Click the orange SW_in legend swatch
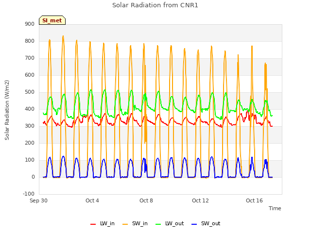Viewport: 311px width, 233px height. pyautogui.click(x=125, y=224)
